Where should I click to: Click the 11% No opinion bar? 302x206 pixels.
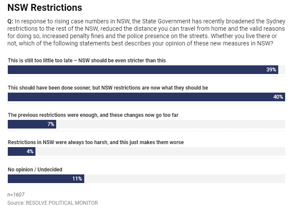point(46,179)
